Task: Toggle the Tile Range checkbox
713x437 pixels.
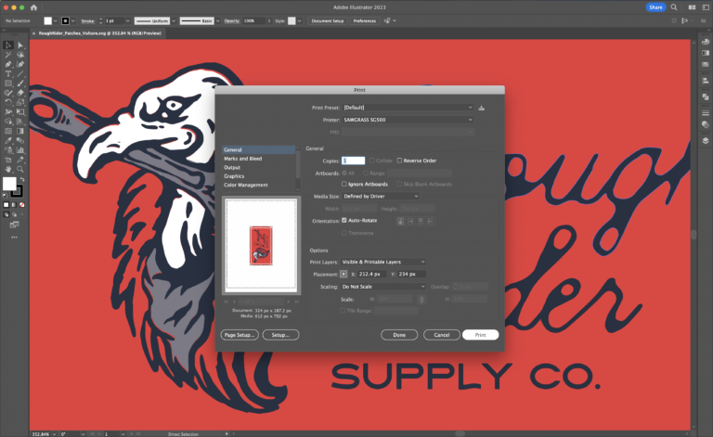Action: tap(343, 311)
